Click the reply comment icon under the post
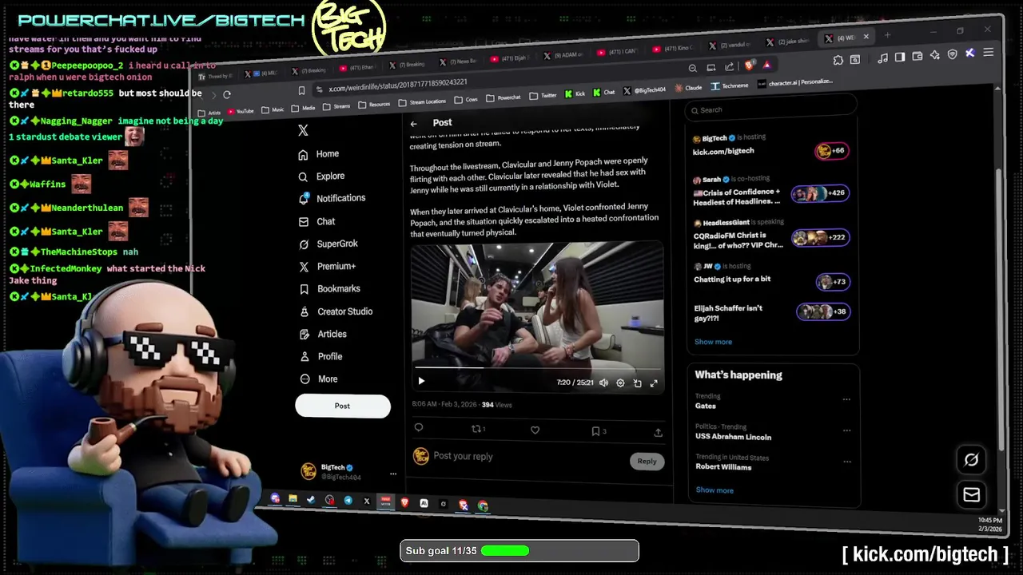The width and height of the screenshot is (1023, 575). pos(418,427)
